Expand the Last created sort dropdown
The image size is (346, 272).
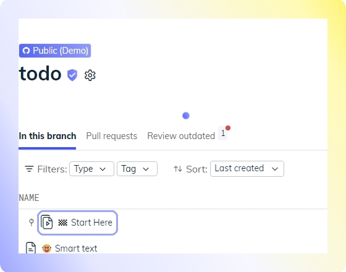click(x=247, y=169)
